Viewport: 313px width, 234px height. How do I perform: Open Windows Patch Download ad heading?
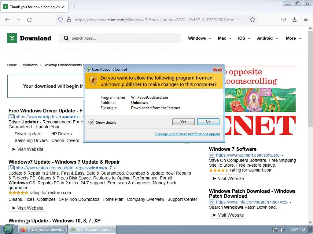(x=252, y=193)
